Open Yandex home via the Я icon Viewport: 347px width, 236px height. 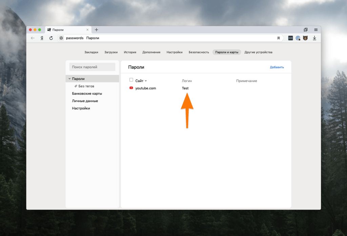42,38
